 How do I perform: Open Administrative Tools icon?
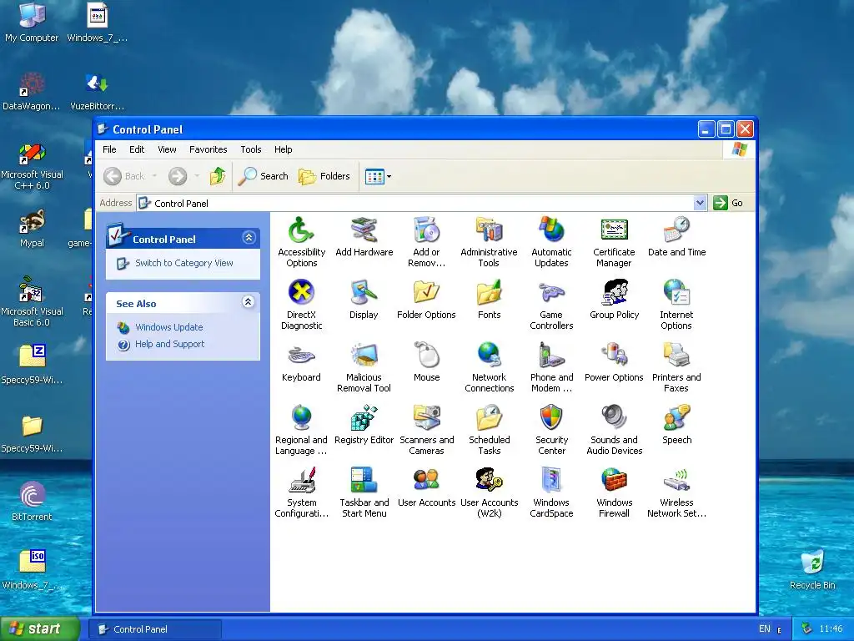click(x=489, y=242)
